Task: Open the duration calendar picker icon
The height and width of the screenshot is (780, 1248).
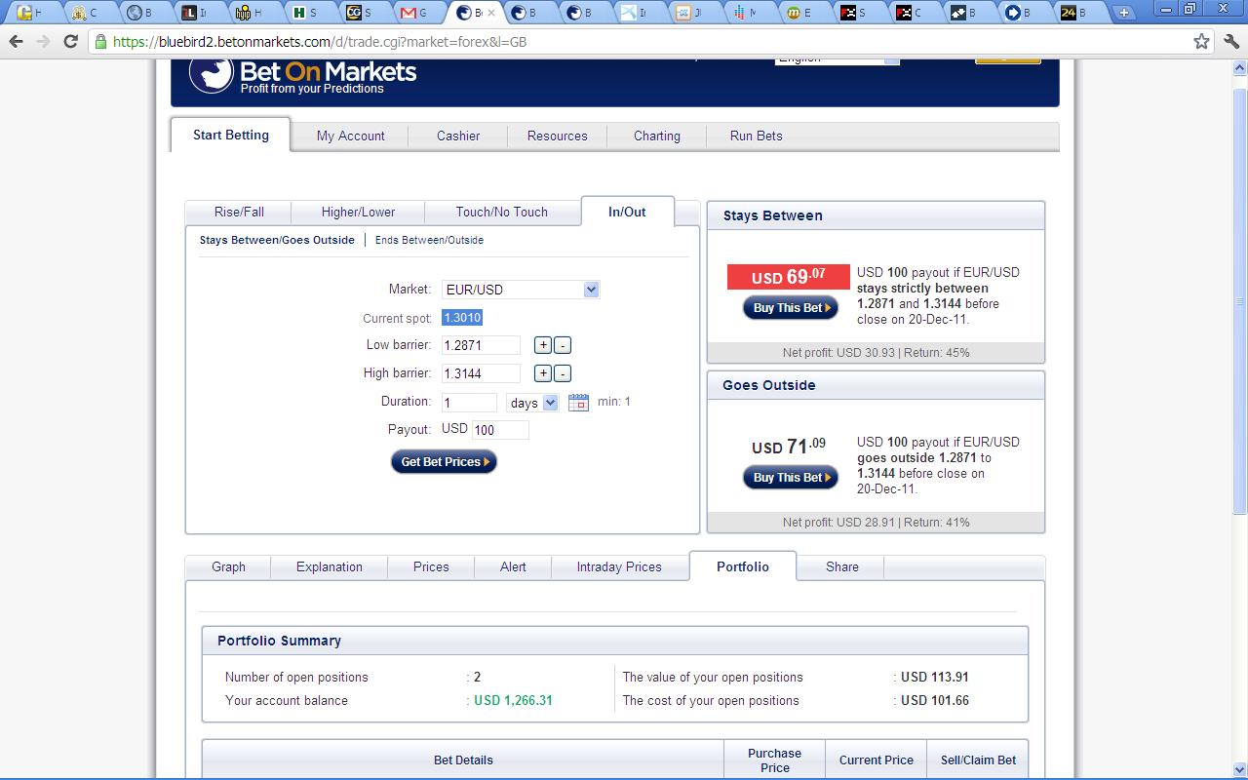Action: coord(578,402)
